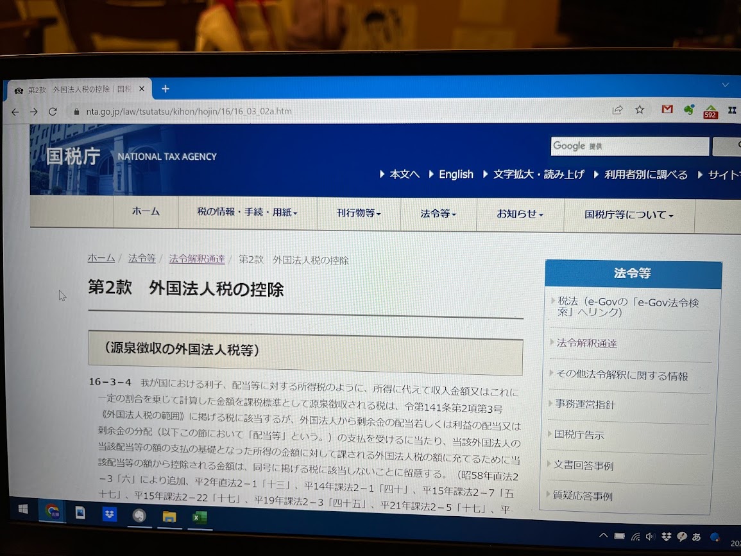Expand the 刊行物等 dropdown menu
This screenshot has height=556, width=741.
pyautogui.click(x=359, y=213)
